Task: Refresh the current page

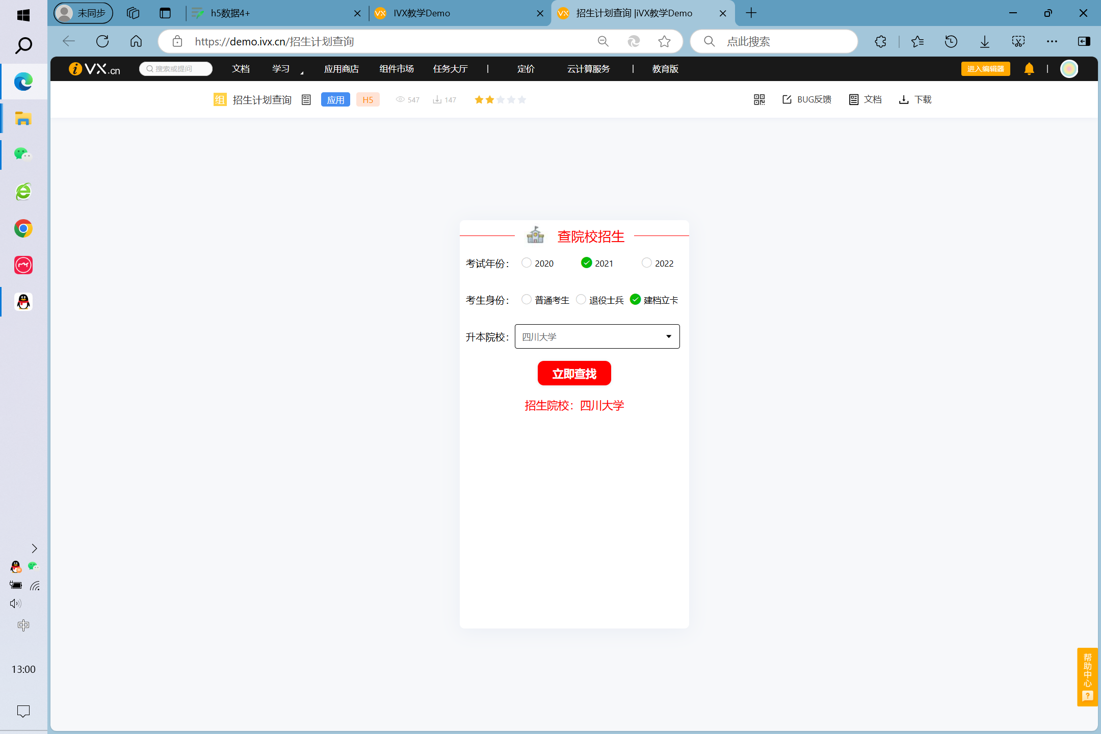Action: [x=102, y=41]
